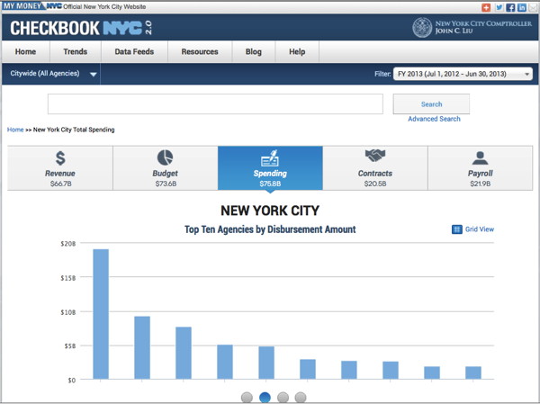Click the Spending check-writing icon
Image resolution: width=540 pixels, height=404 pixels.
click(x=270, y=158)
